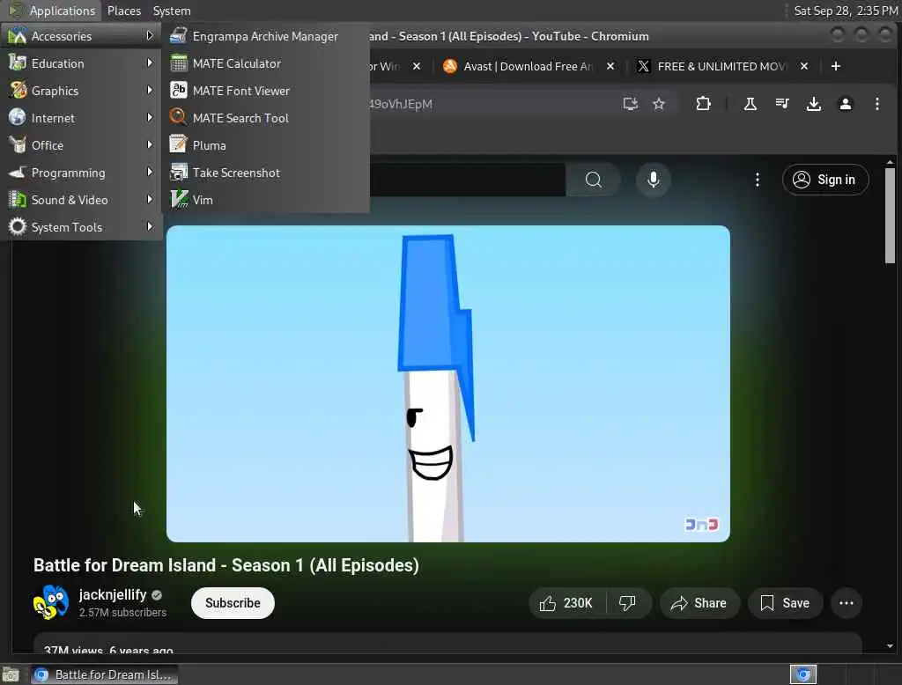Open a new browser tab
The image size is (902, 685).
click(x=835, y=67)
